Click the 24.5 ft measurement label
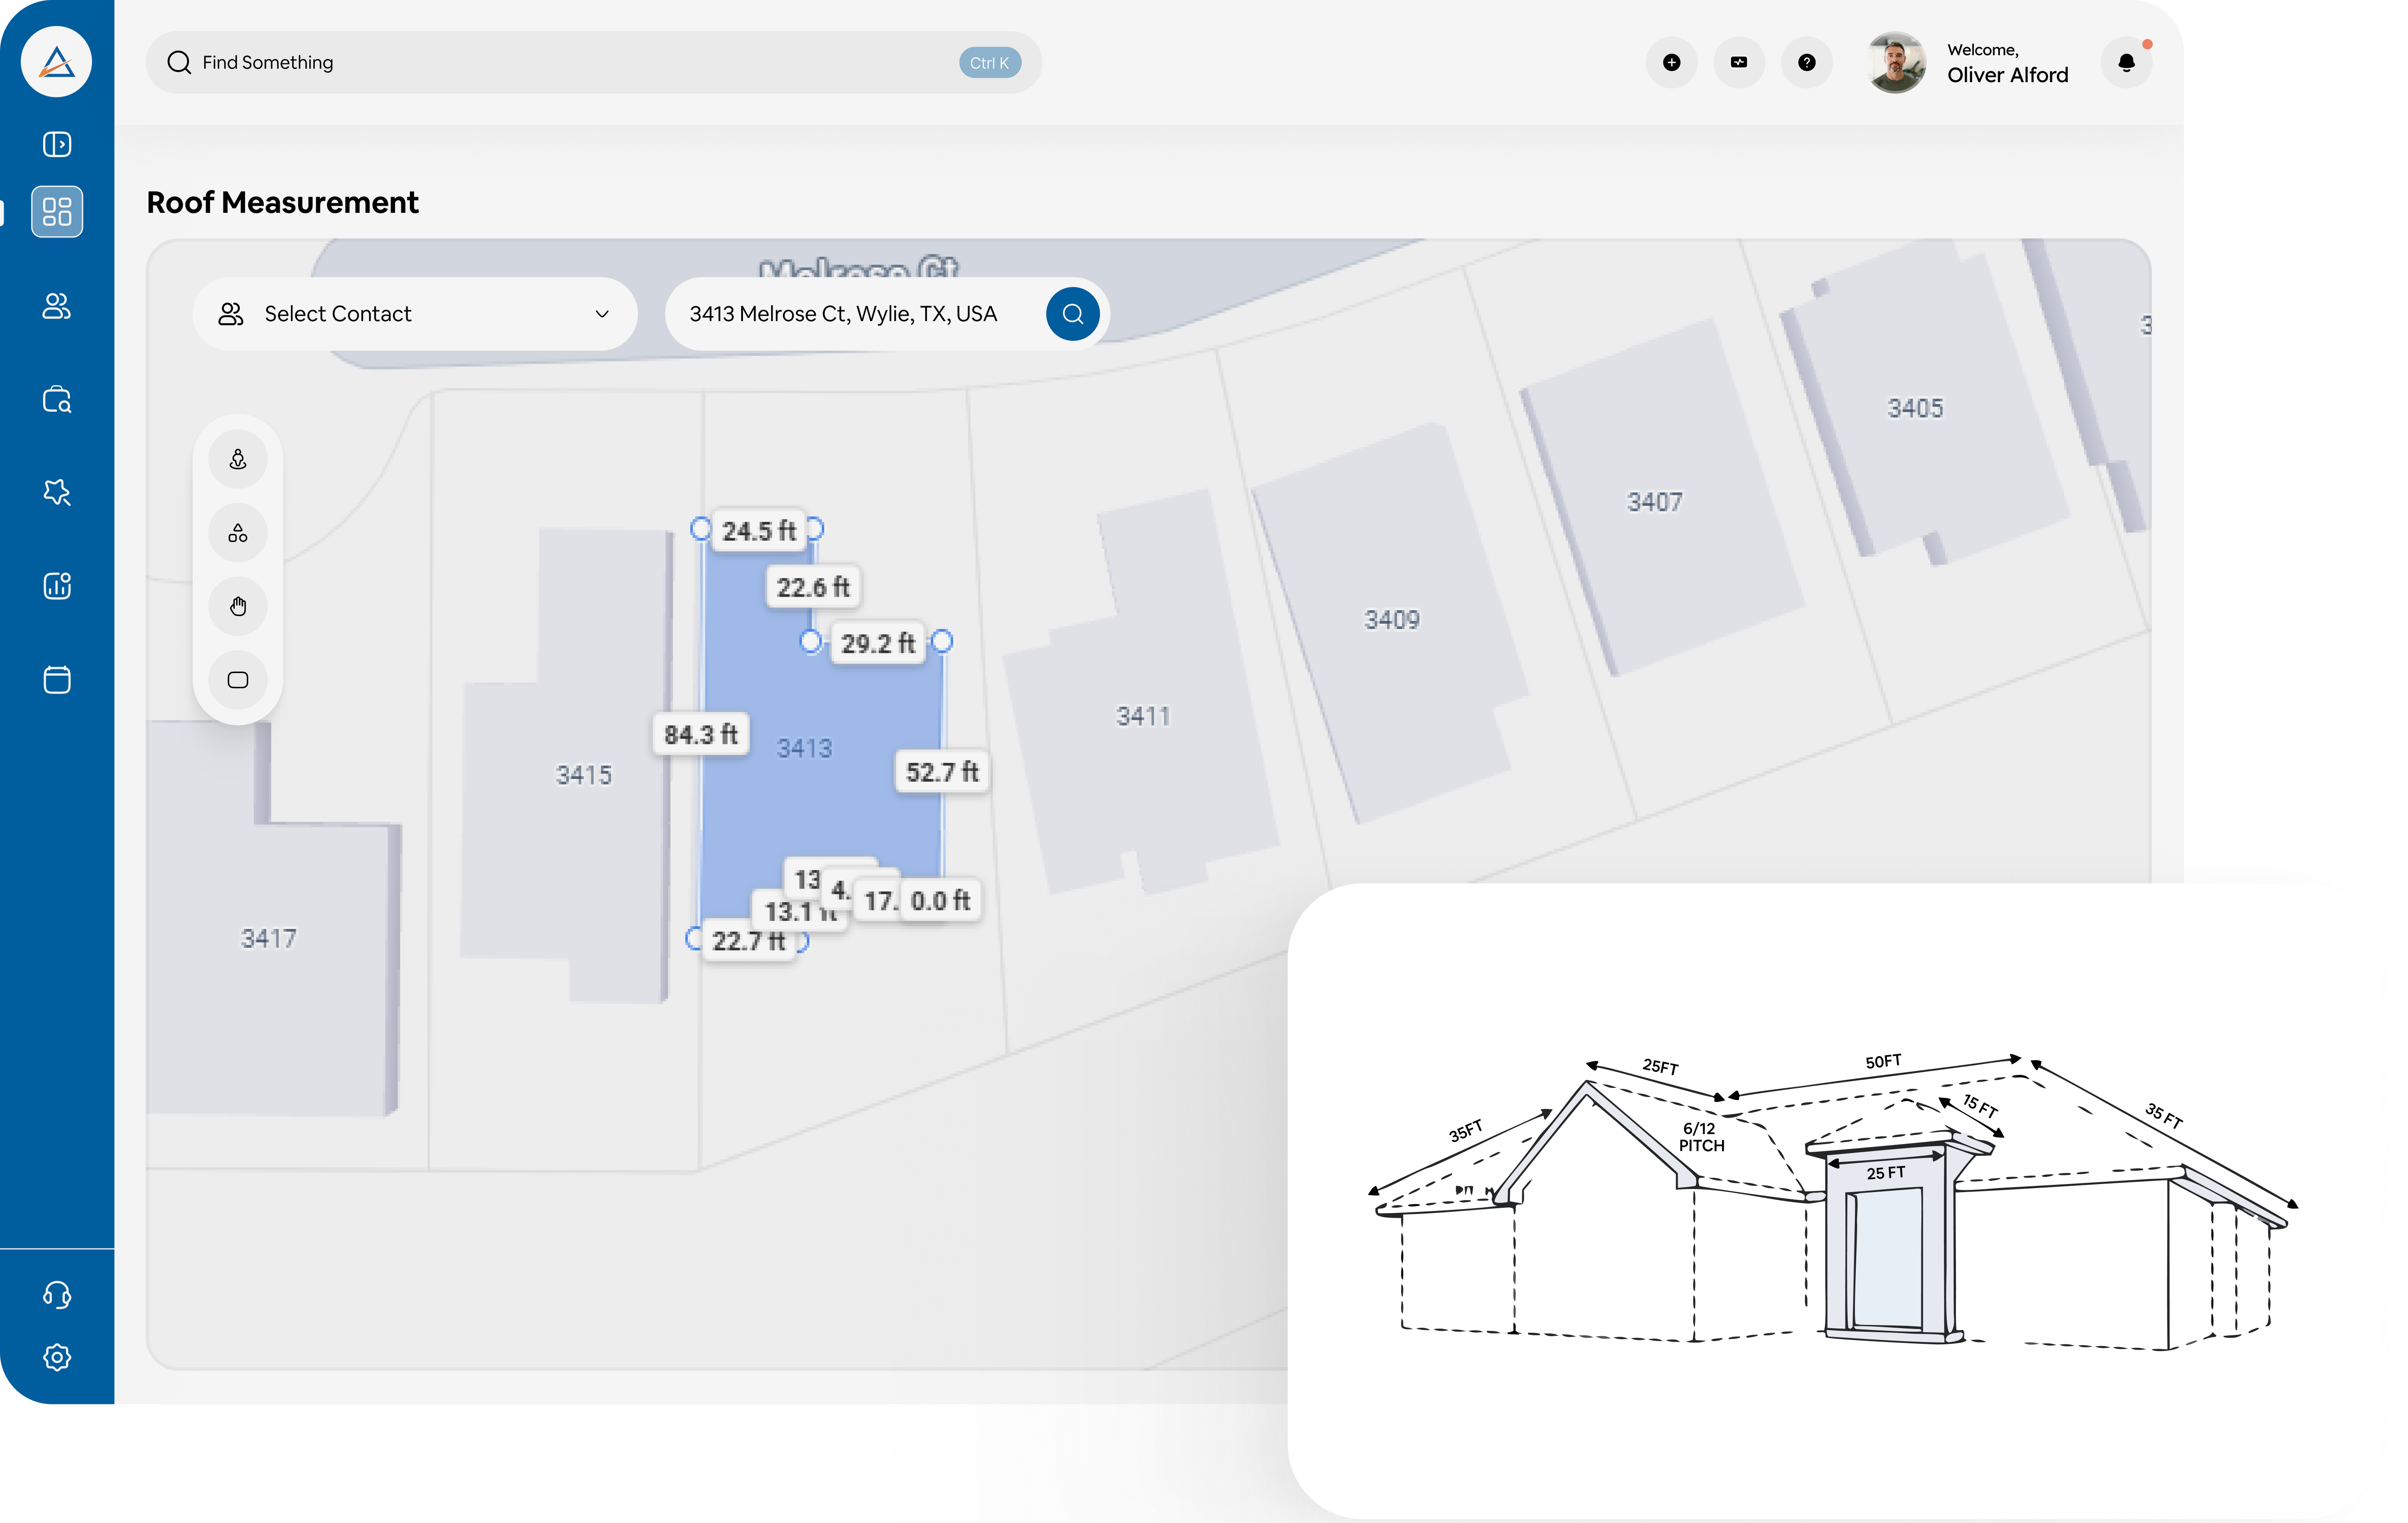The image size is (2408, 1523). (759, 531)
